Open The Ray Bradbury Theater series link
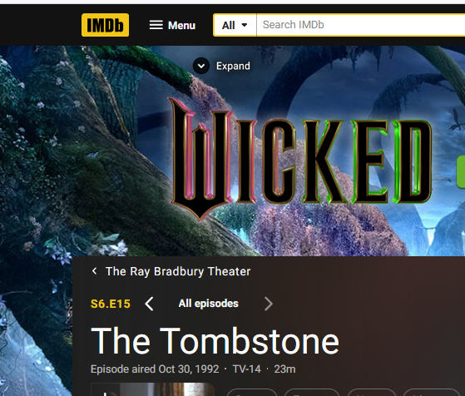The width and height of the screenshot is (465, 396). click(178, 271)
